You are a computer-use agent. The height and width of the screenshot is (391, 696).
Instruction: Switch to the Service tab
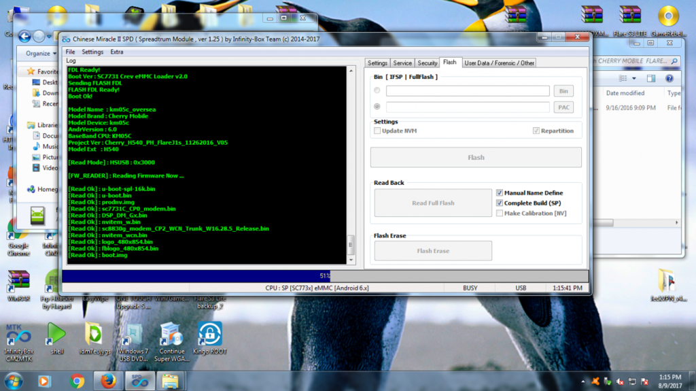402,63
